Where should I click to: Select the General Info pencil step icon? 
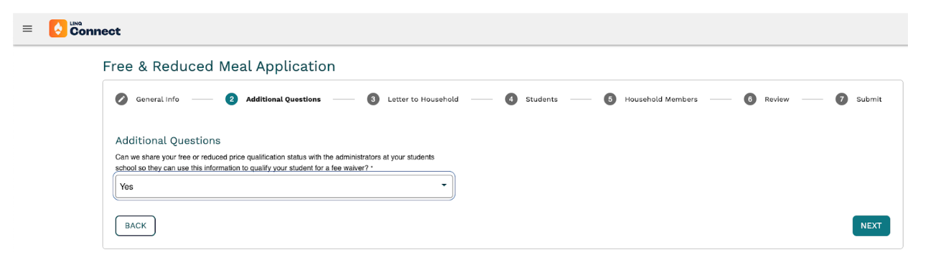(122, 99)
